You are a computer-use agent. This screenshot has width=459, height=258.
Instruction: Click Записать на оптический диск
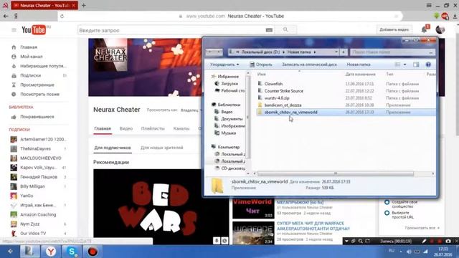pos(309,64)
